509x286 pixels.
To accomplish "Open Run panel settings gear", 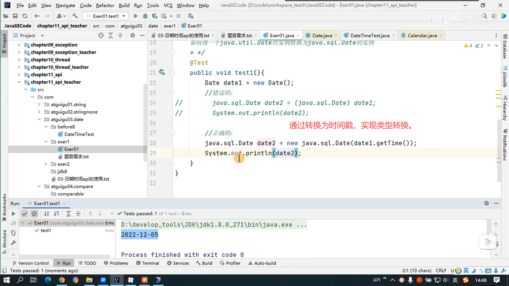I will (486, 203).
